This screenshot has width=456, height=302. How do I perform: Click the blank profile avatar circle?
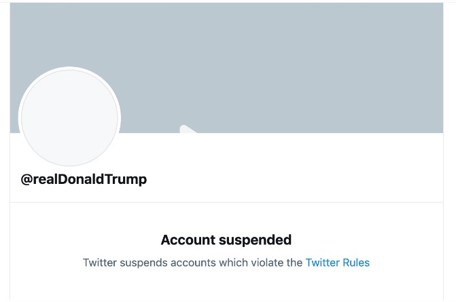click(x=69, y=117)
